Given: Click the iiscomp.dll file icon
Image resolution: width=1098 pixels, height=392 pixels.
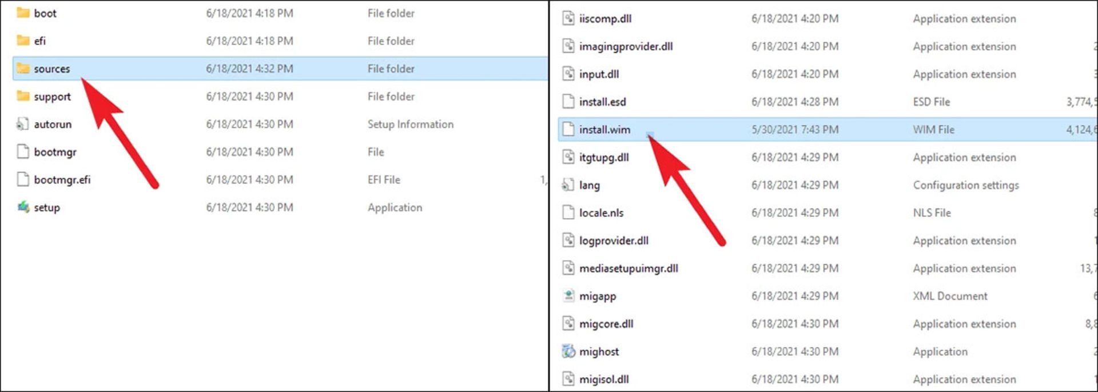Looking at the screenshot, I should click(568, 18).
